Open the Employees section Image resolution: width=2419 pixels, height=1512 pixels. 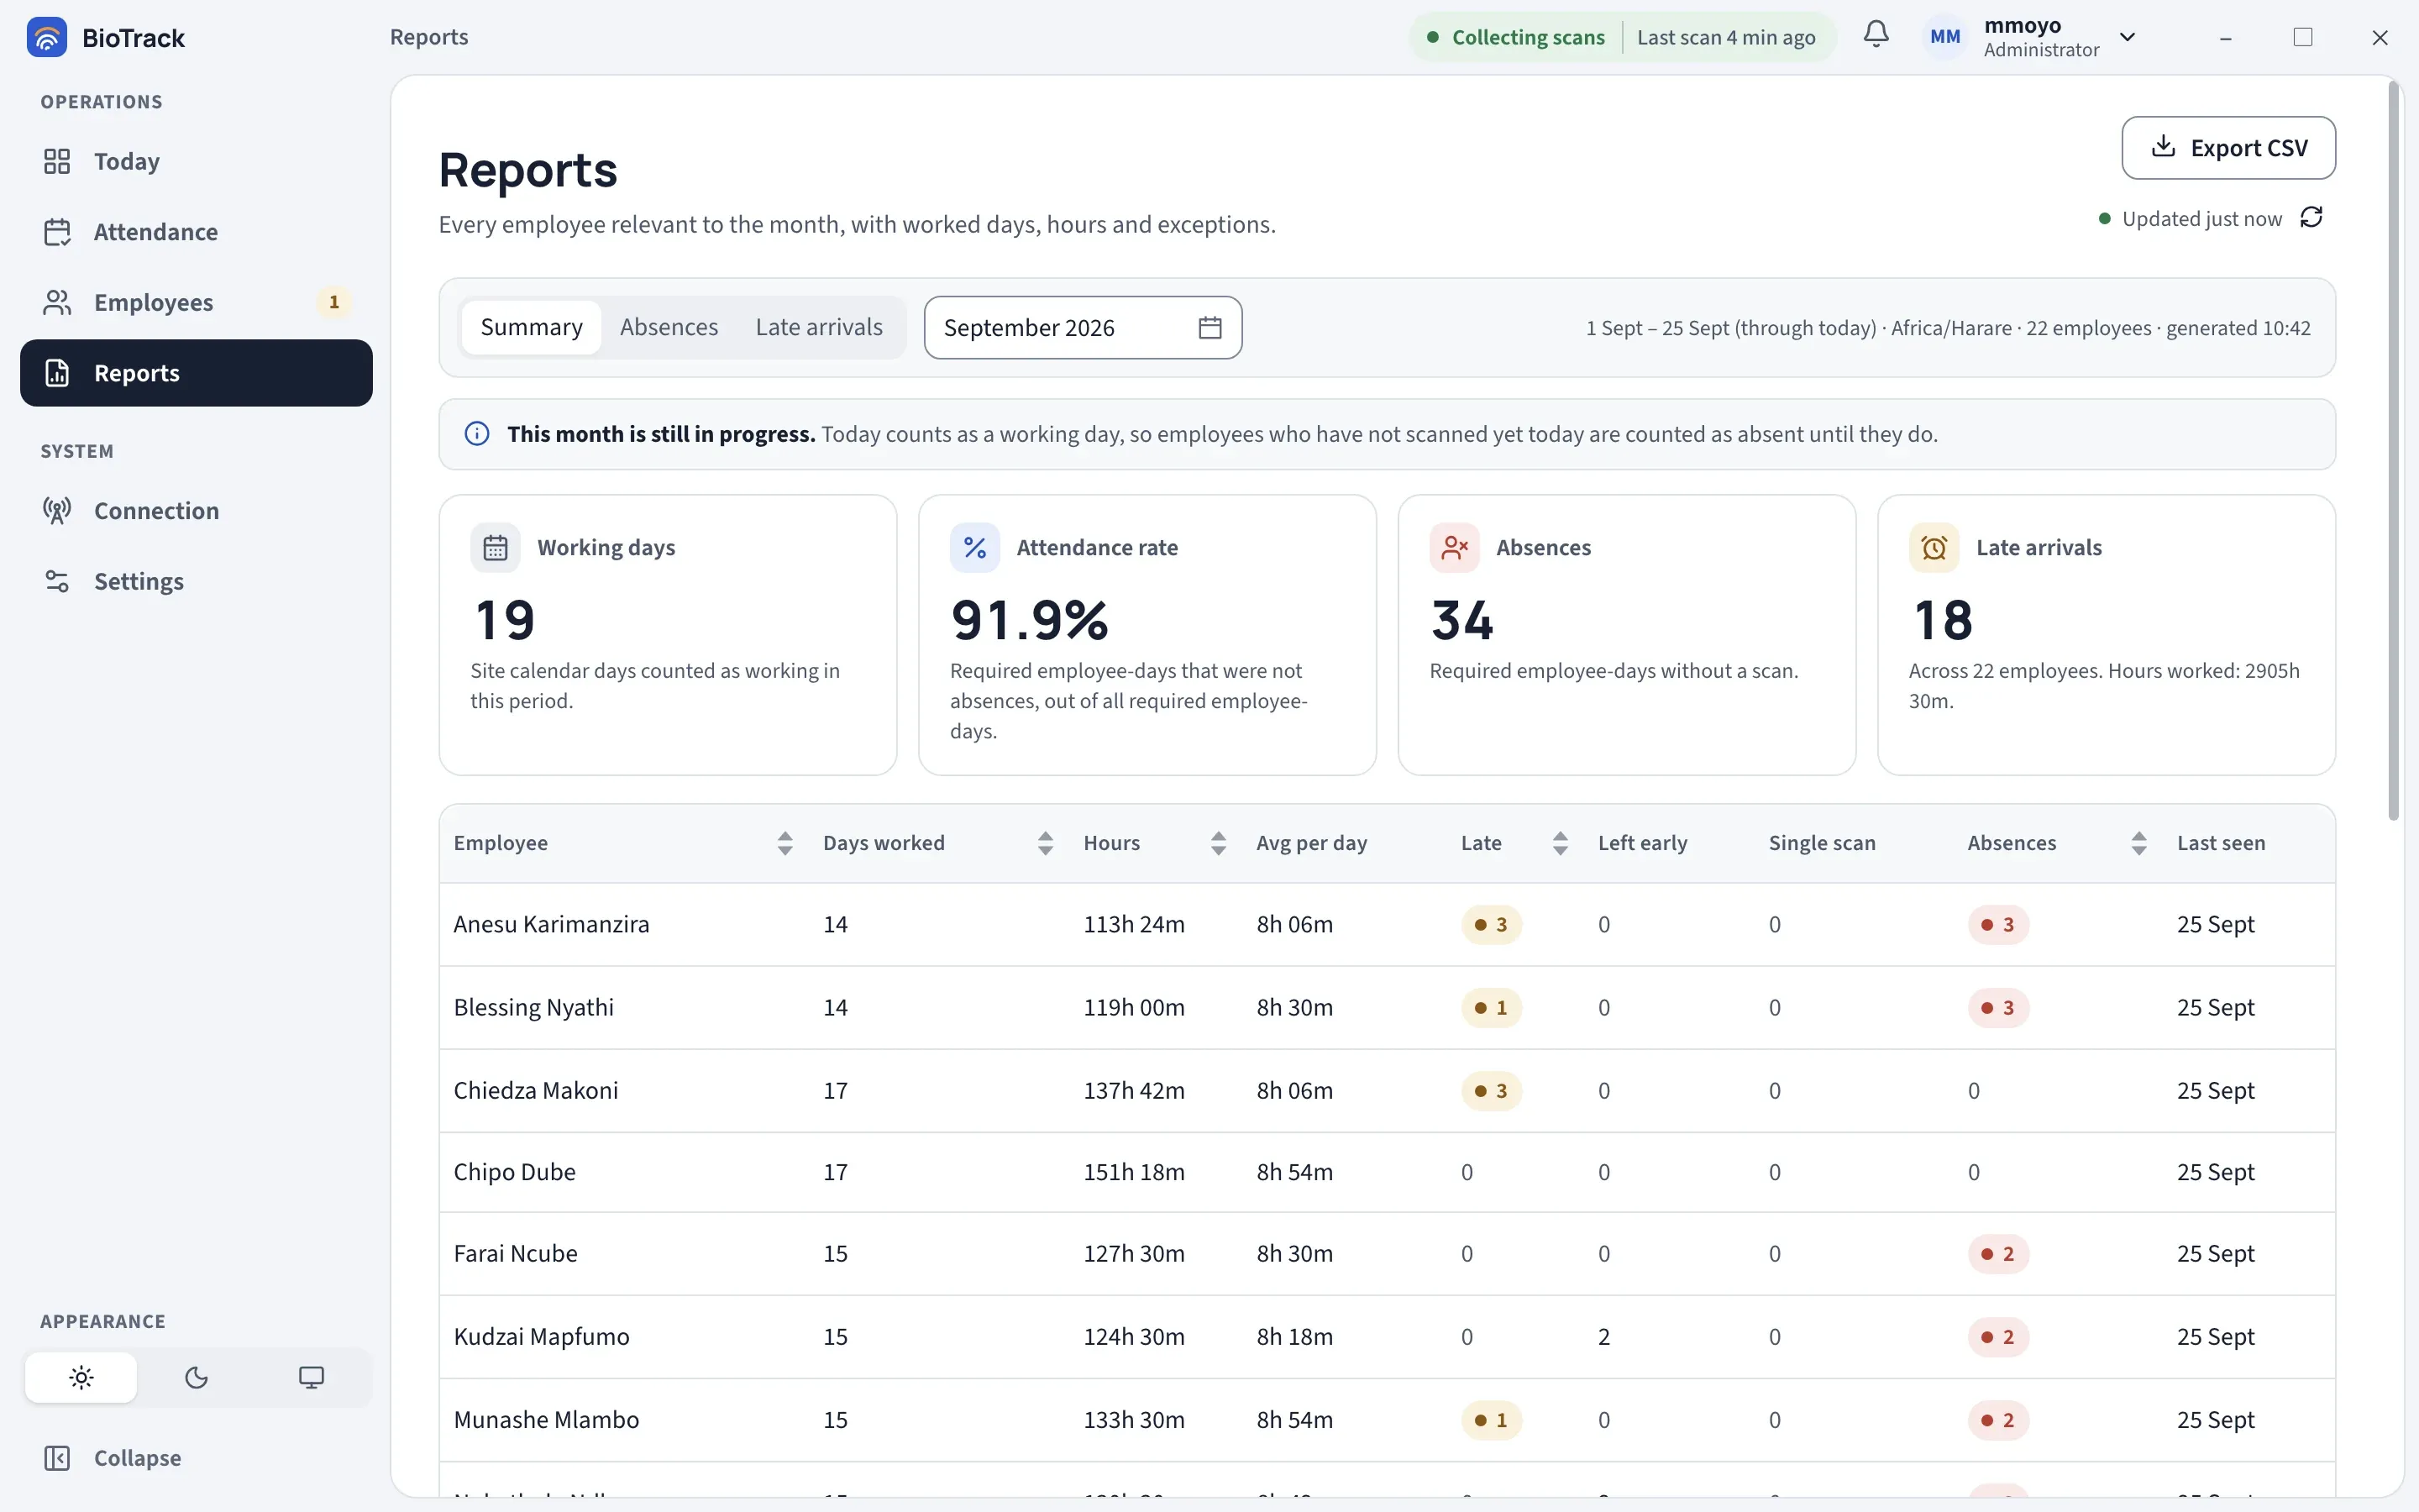196,302
